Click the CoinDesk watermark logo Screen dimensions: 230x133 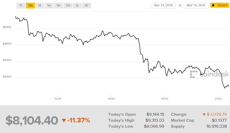[x=209, y=74]
